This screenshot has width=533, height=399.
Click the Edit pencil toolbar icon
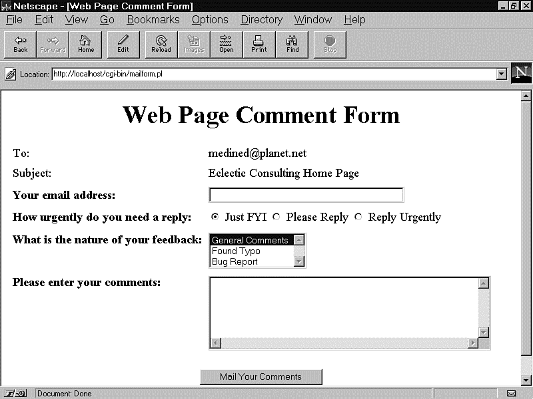[123, 44]
